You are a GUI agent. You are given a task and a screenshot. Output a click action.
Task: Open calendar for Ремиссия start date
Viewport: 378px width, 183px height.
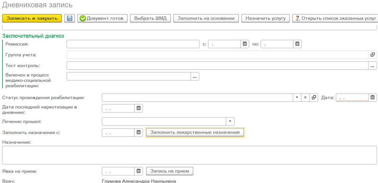[x=245, y=44]
